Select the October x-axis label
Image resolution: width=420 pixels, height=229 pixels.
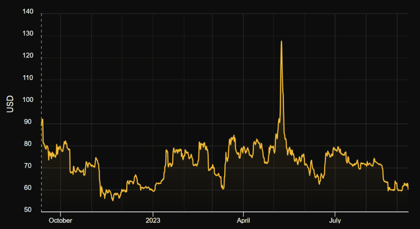point(61,221)
